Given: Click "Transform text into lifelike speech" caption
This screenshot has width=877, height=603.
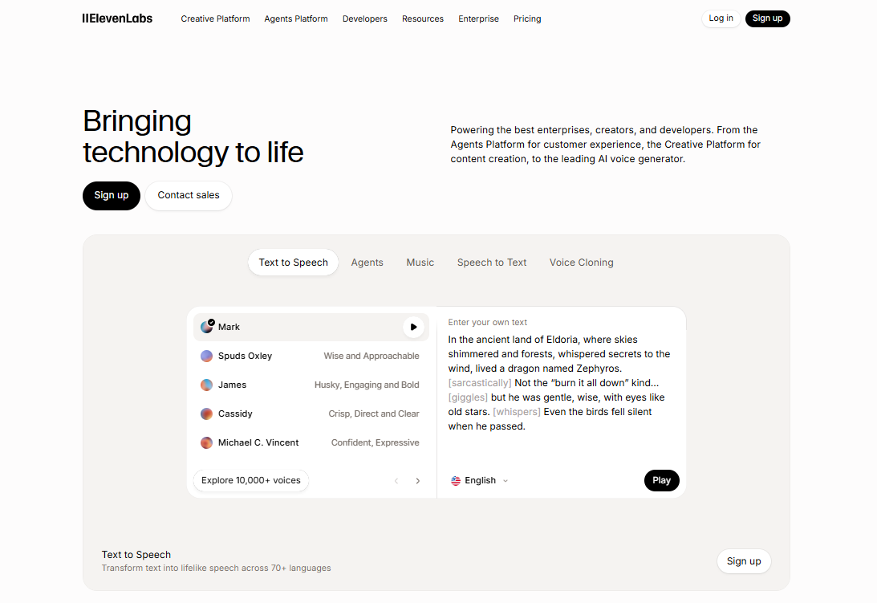Looking at the screenshot, I should (x=217, y=568).
